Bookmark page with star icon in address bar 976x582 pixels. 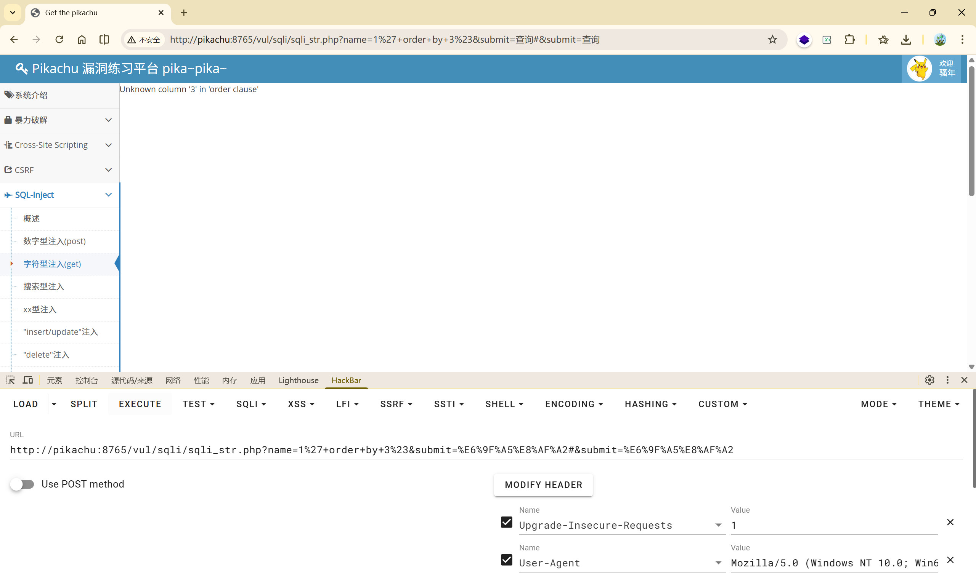click(x=772, y=40)
